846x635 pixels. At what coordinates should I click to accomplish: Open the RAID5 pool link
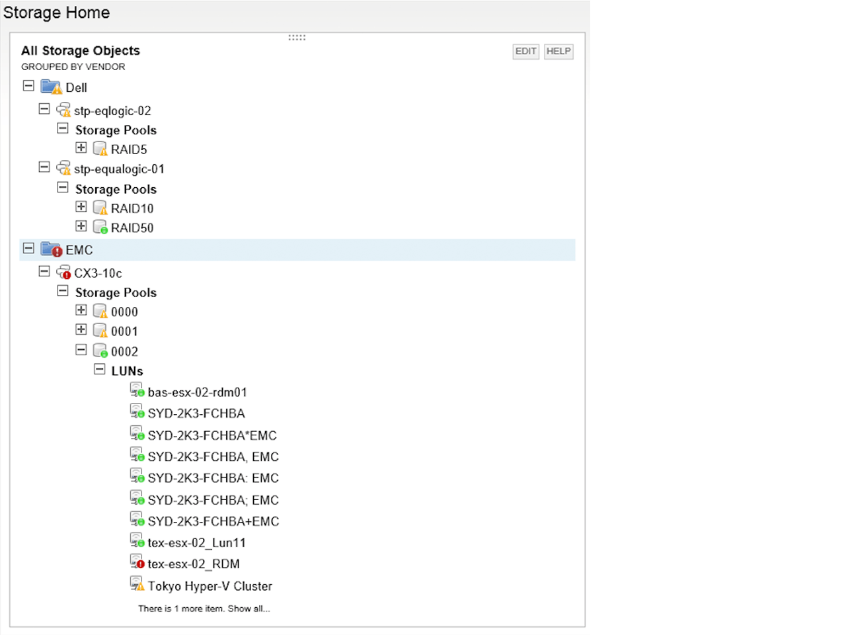click(x=129, y=149)
